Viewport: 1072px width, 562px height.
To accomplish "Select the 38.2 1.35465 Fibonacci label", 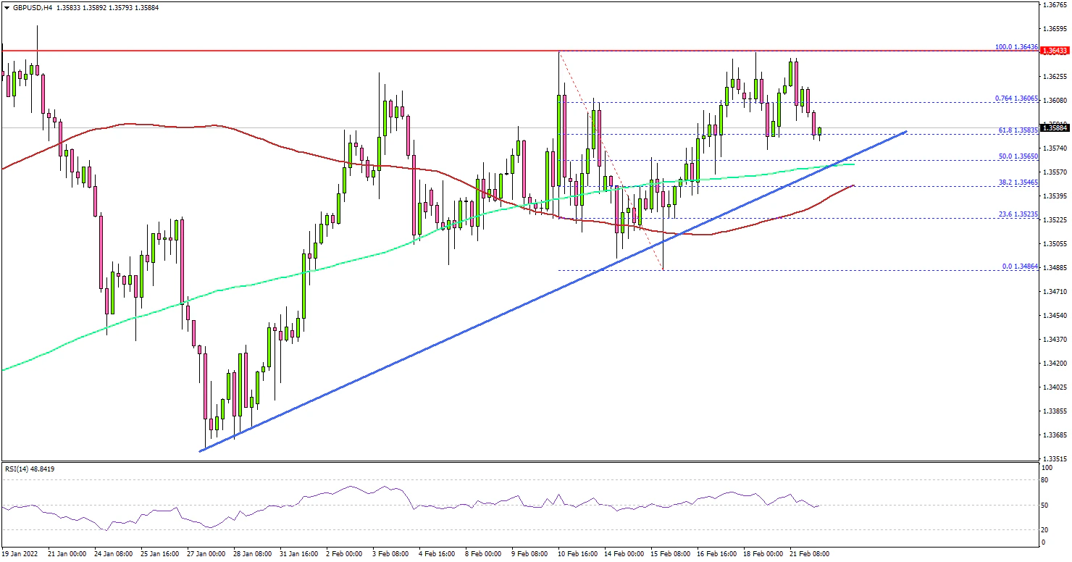I will 1017,182.
